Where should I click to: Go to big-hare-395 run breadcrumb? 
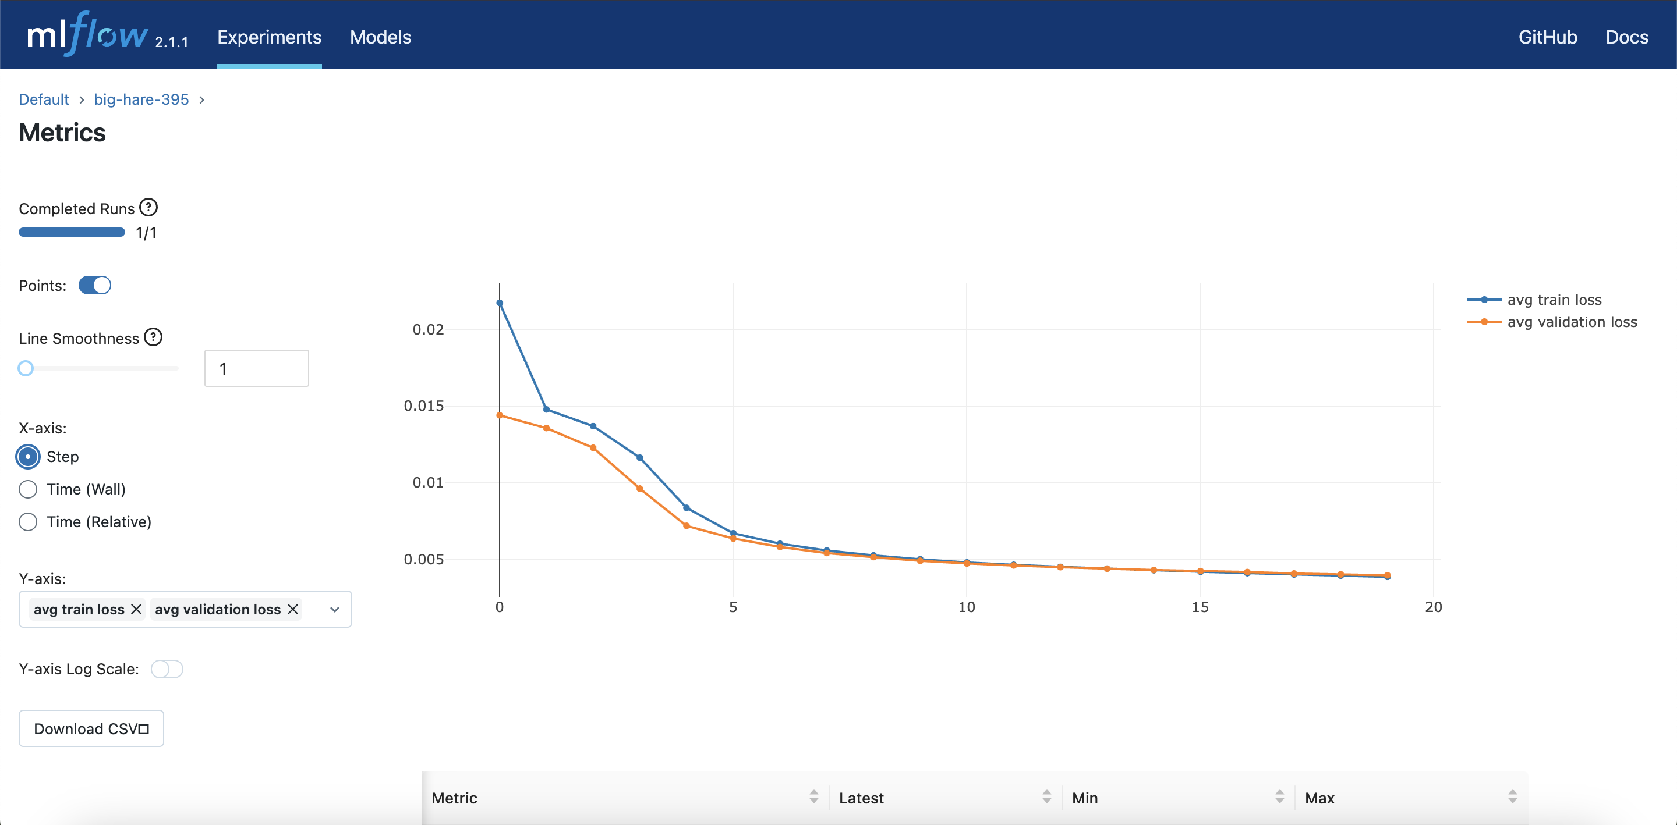(141, 99)
